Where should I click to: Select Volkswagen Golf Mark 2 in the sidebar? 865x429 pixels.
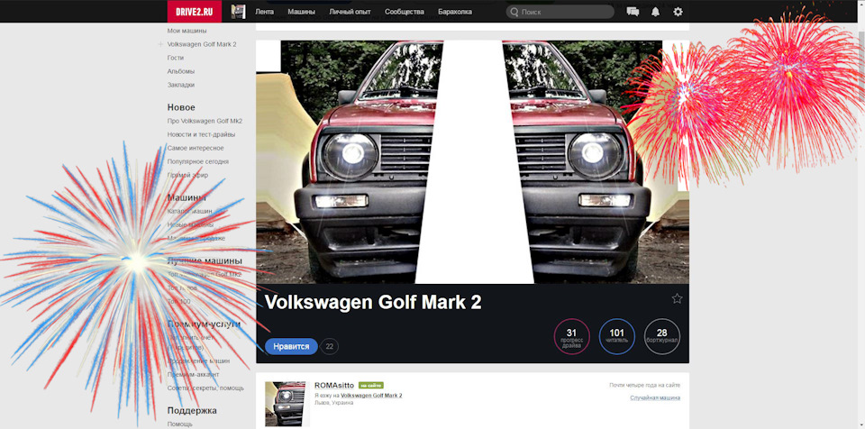pos(202,44)
